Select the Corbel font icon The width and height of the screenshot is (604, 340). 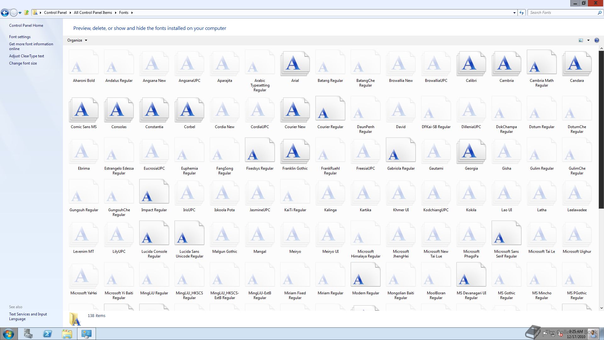(189, 110)
